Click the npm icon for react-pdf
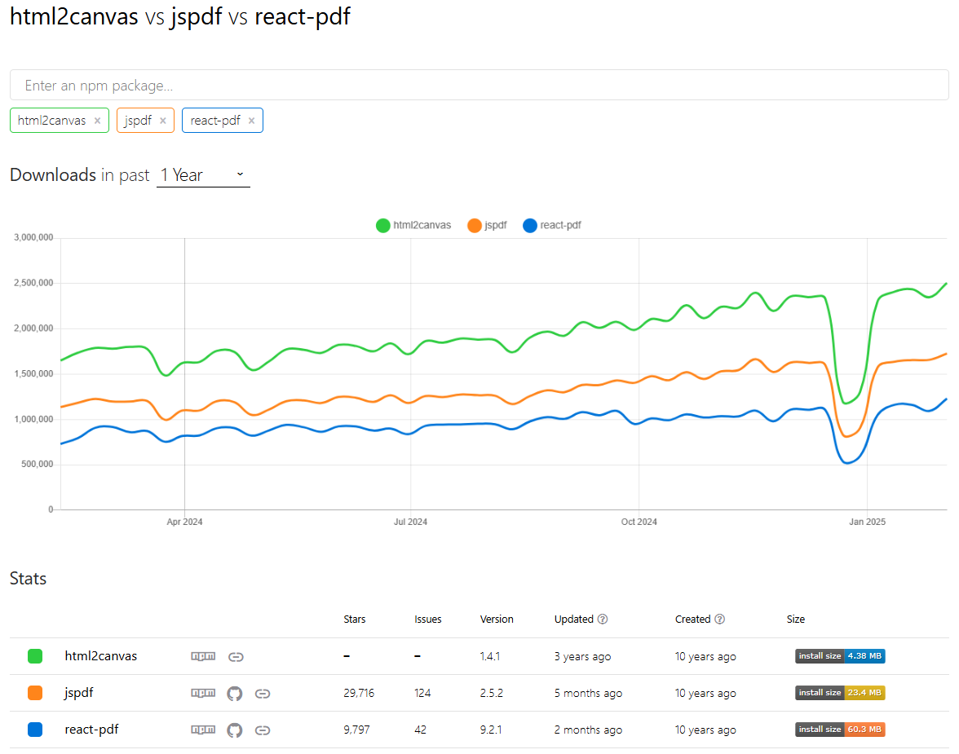This screenshot has width=959, height=754. (202, 730)
